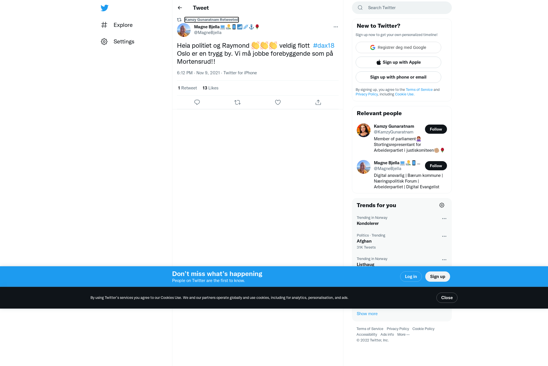This screenshot has width=548, height=366.
Task: Follow Kamzy Gunaratnam
Action: (x=436, y=129)
